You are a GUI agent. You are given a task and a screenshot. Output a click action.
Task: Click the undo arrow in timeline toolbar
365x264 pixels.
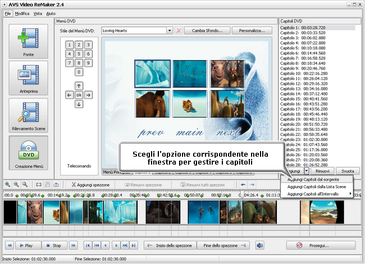click(243, 185)
